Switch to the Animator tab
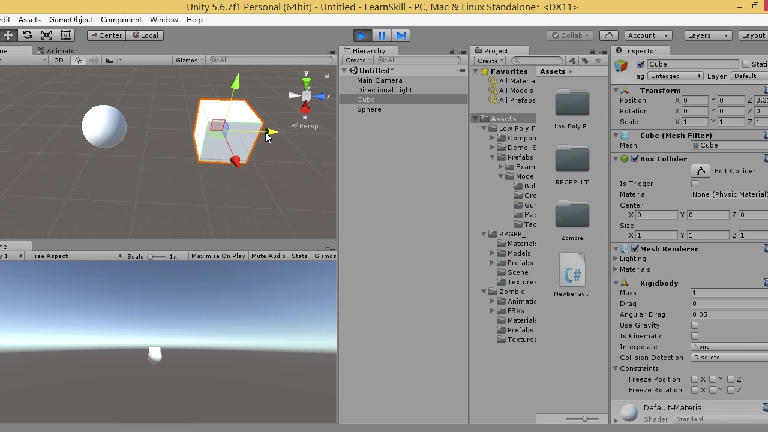The width and height of the screenshot is (768, 432). pyautogui.click(x=57, y=50)
